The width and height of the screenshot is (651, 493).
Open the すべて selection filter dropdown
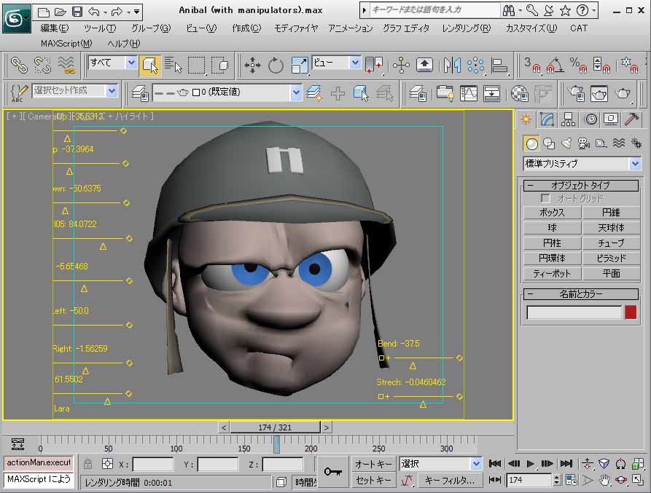click(131, 63)
